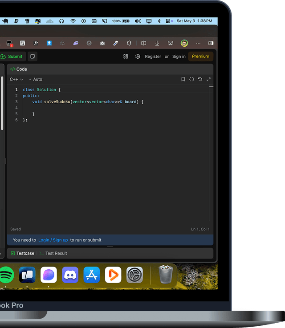Click the Sign up link in the banner
This screenshot has height=328, width=285.
click(60, 240)
